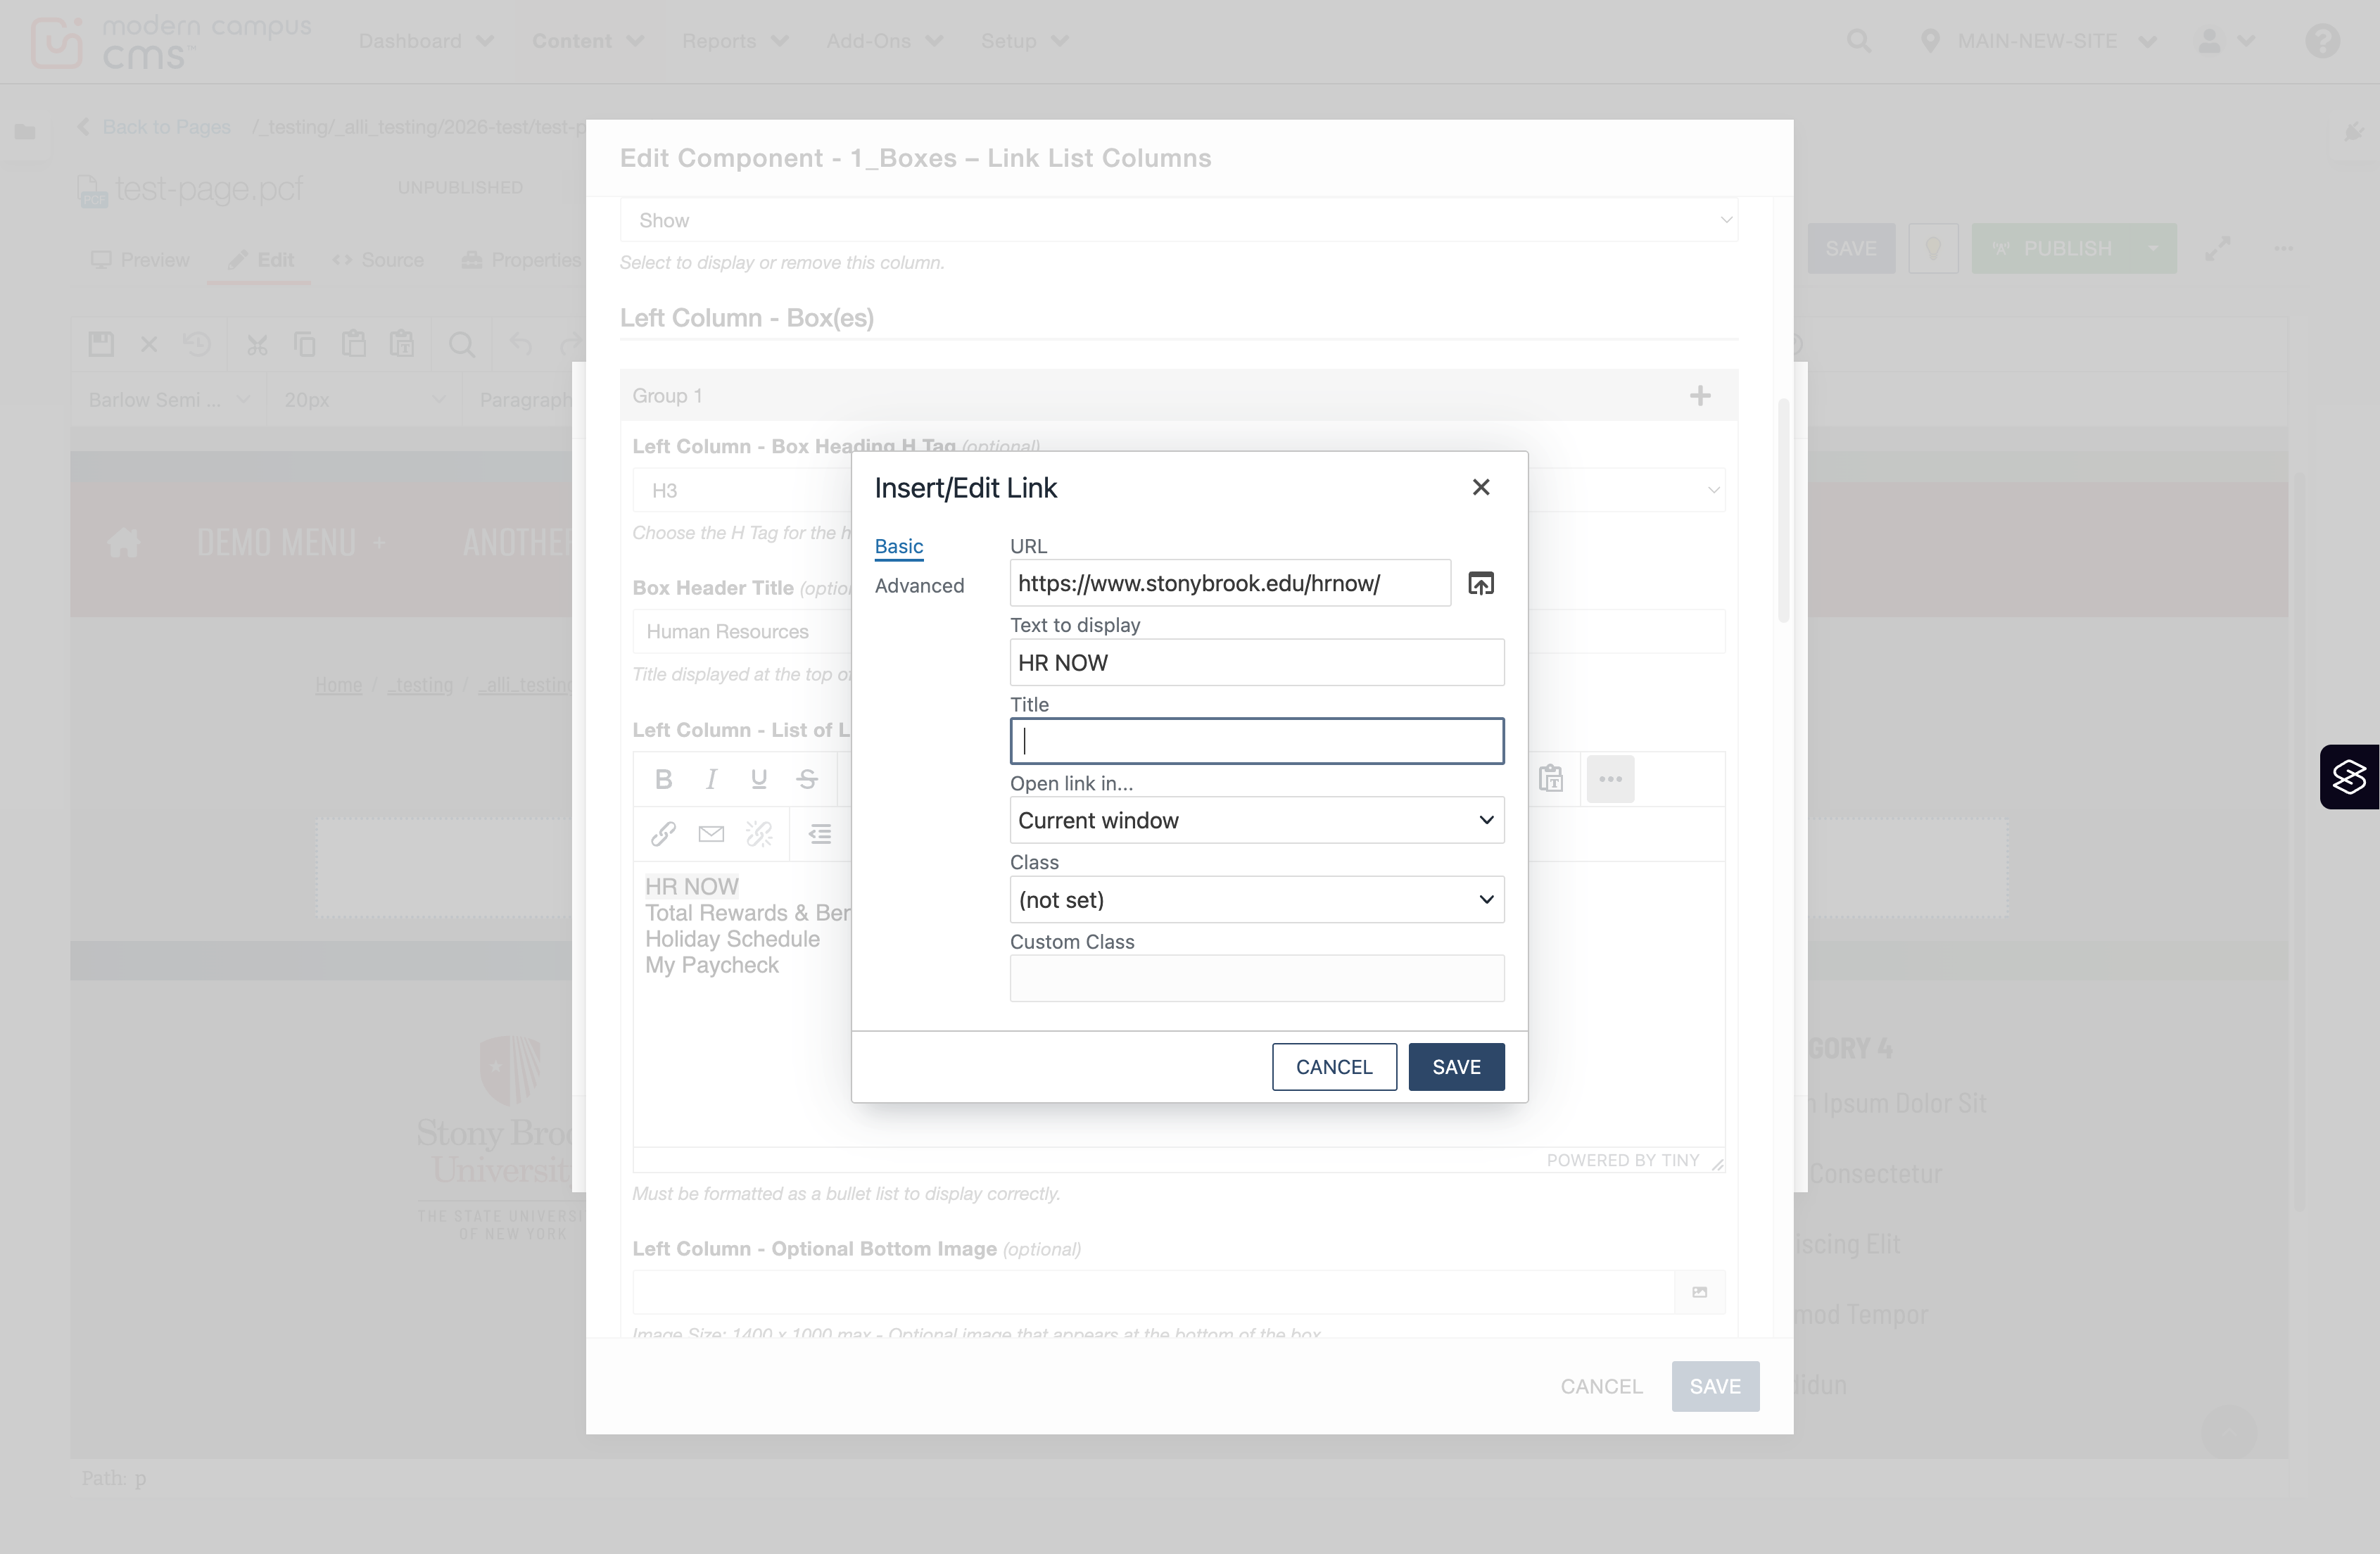The width and height of the screenshot is (2380, 1554).
Task: Click the Edit Component dialog scrollbar
Action: tap(1783, 510)
